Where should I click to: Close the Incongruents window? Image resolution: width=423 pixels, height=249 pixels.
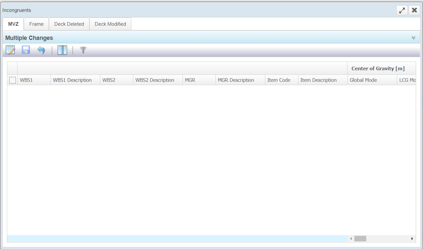coord(414,10)
